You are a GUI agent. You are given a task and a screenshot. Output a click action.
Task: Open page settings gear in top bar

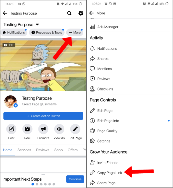(x=81, y=13)
